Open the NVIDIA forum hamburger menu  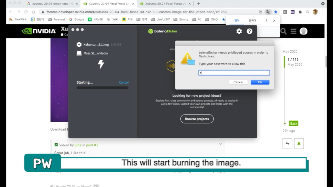tap(294, 31)
